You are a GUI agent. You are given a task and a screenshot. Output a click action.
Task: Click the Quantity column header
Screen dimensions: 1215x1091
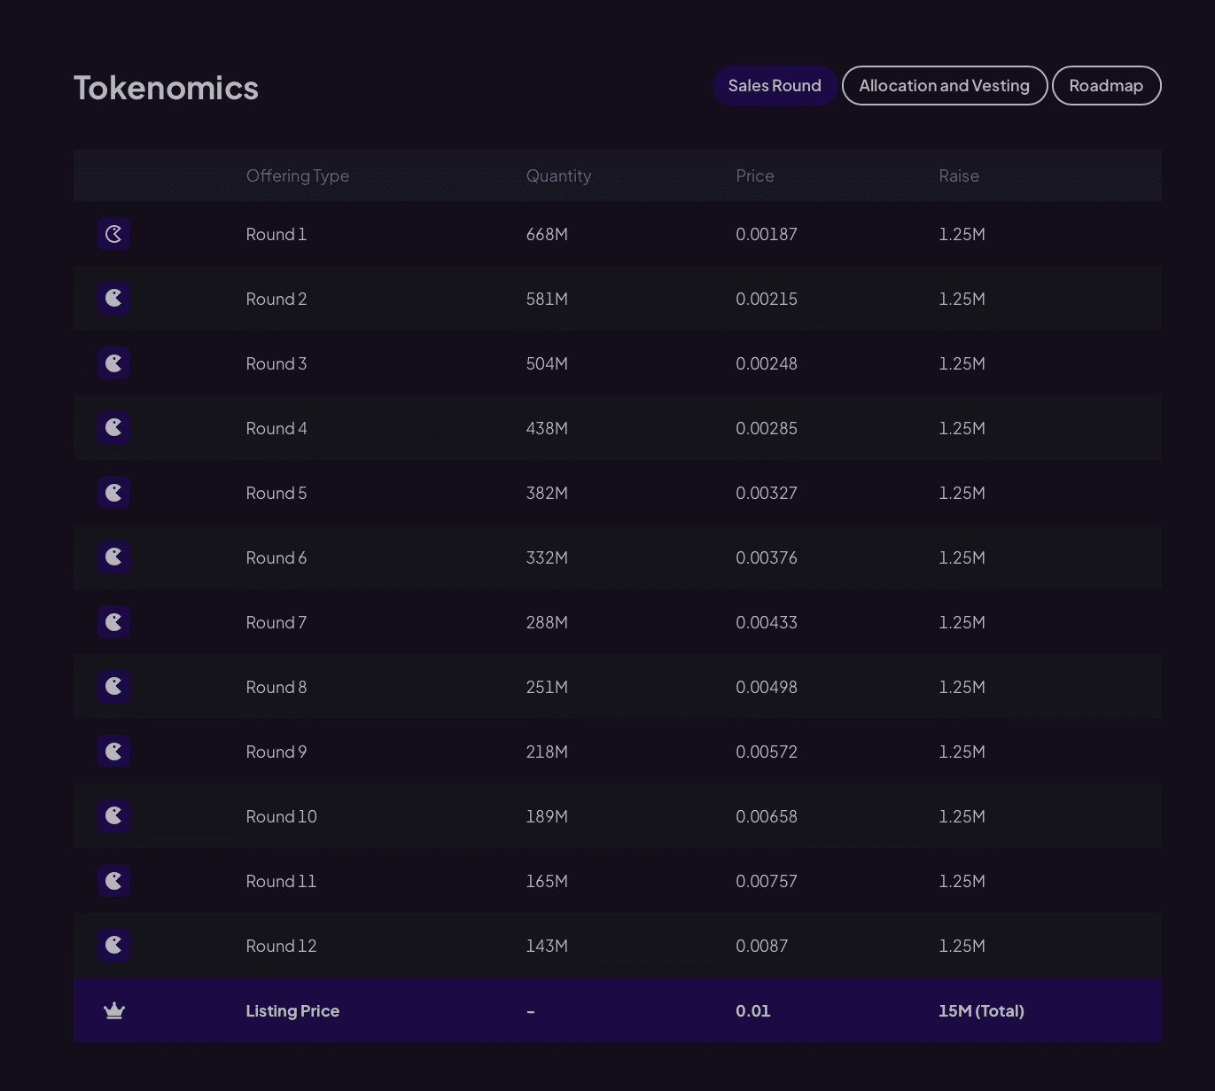tap(558, 175)
